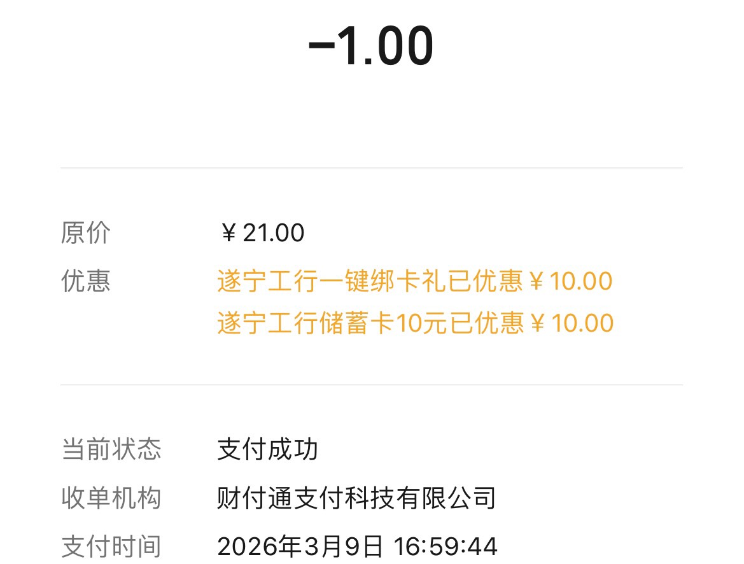This screenshot has height=564, width=744.
Task: Select the 收单机构 label
Action: point(111,498)
